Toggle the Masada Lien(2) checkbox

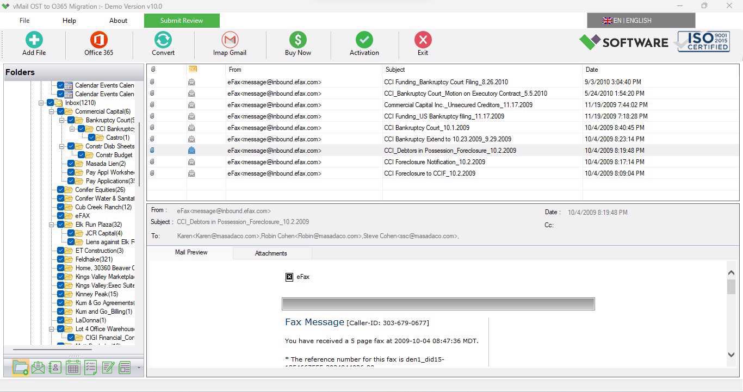click(x=71, y=164)
